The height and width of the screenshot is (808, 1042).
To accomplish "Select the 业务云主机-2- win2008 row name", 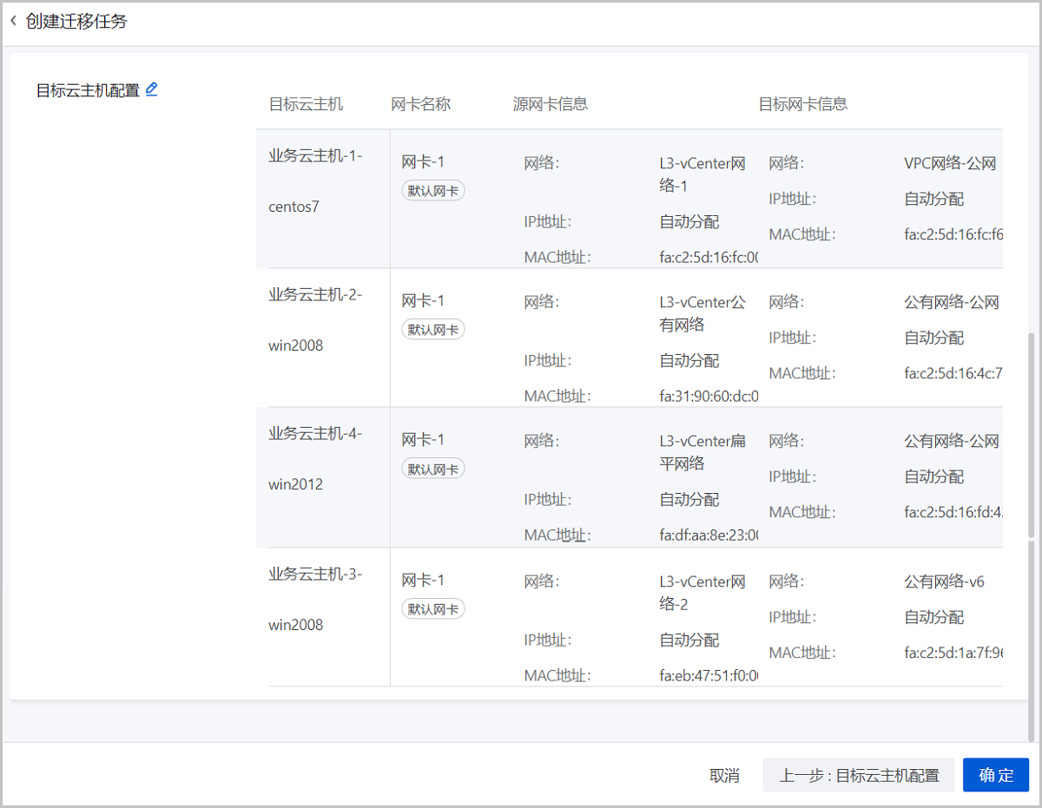I will (x=315, y=319).
